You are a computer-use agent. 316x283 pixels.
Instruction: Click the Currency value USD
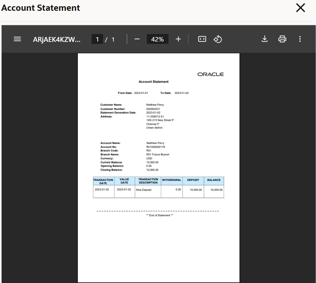tap(149, 158)
